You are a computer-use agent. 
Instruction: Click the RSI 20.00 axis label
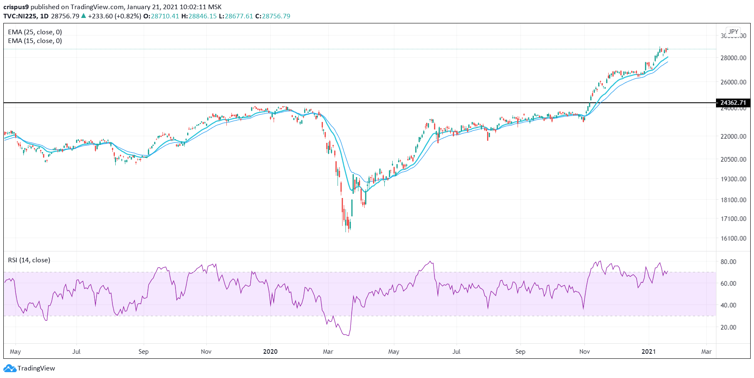pyautogui.click(x=729, y=327)
